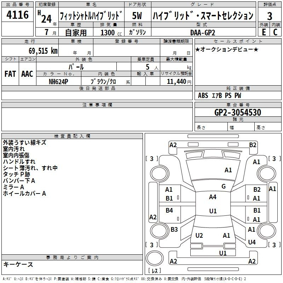Click the 検査員記入欄 section header
This screenshot has width=283, height=283.
72,136
